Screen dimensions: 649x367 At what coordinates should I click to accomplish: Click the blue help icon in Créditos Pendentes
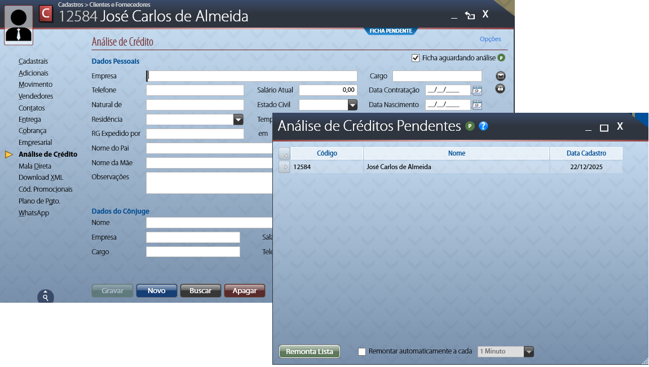click(x=483, y=126)
